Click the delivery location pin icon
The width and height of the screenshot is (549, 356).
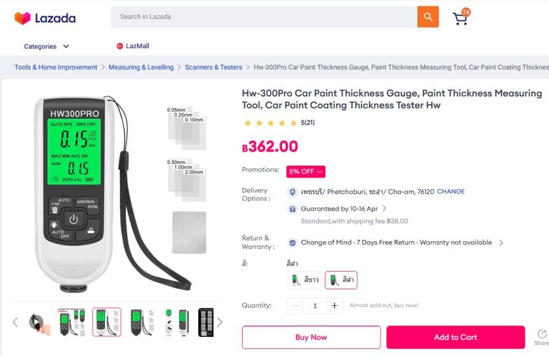[x=292, y=192]
